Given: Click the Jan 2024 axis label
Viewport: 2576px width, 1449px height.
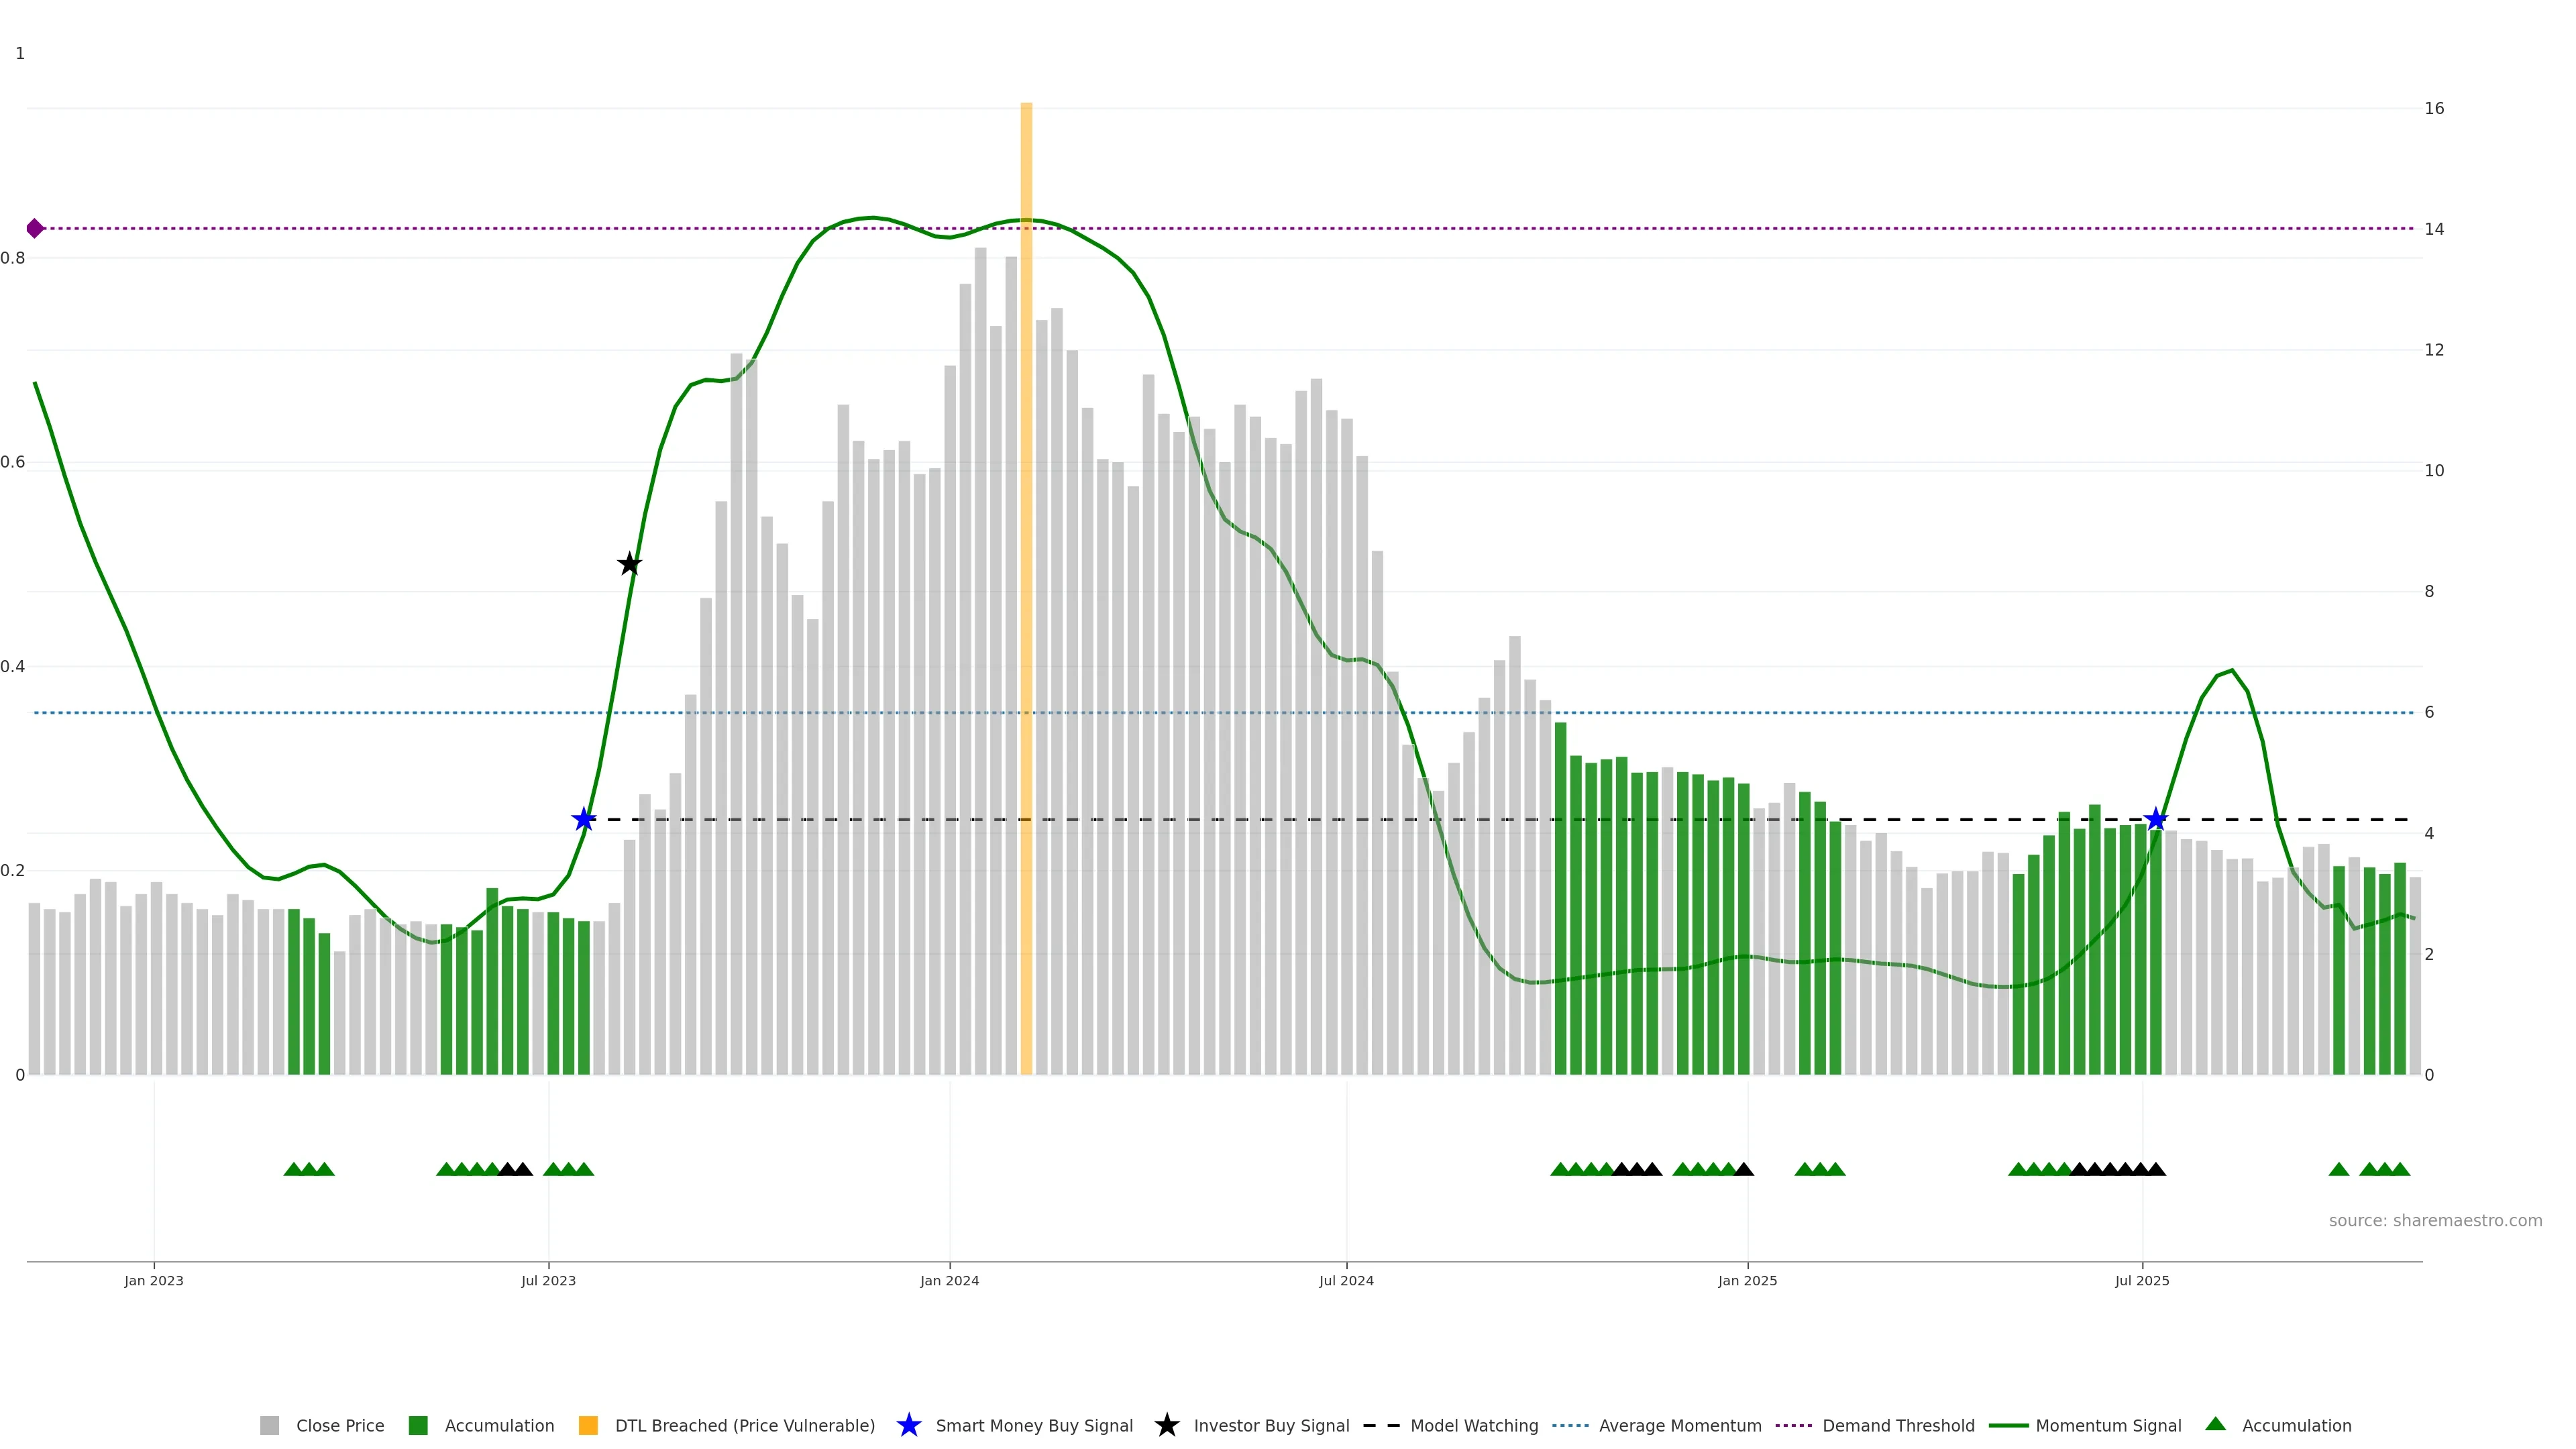Looking at the screenshot, I should [949, 1281].
